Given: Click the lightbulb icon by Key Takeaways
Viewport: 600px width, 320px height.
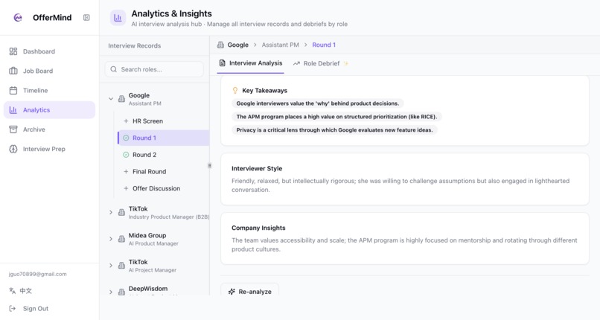Looking at the screenshot, I should tap(235, 90).
